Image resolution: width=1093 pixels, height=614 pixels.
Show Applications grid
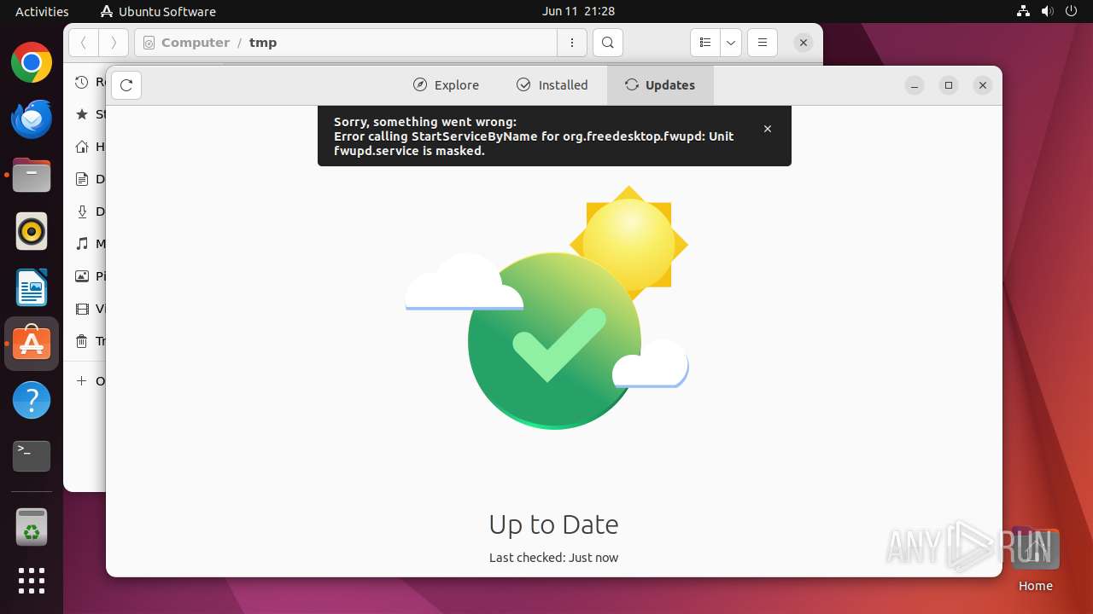[x=32, y=581]
